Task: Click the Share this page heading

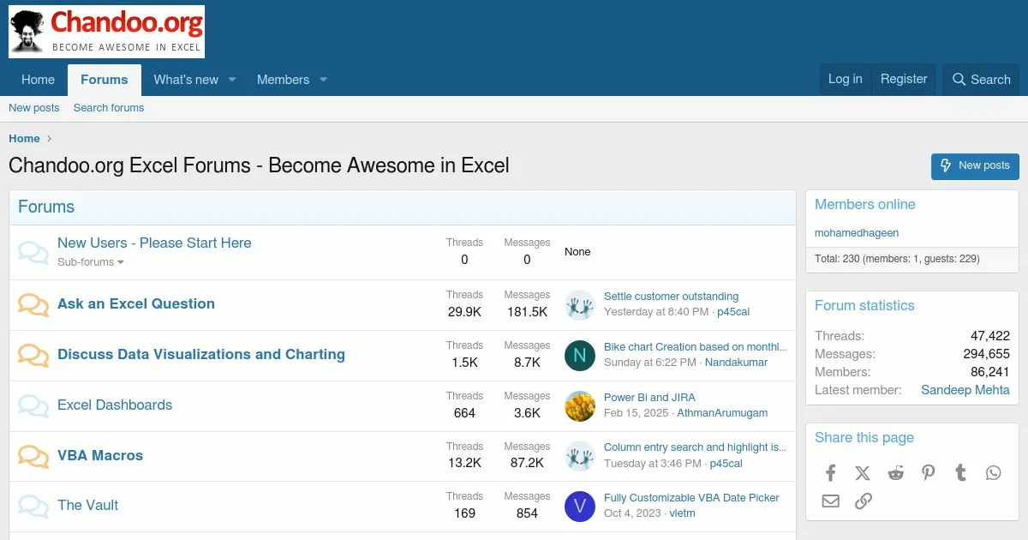Action: pyautogui.click(x=864, y=438)
